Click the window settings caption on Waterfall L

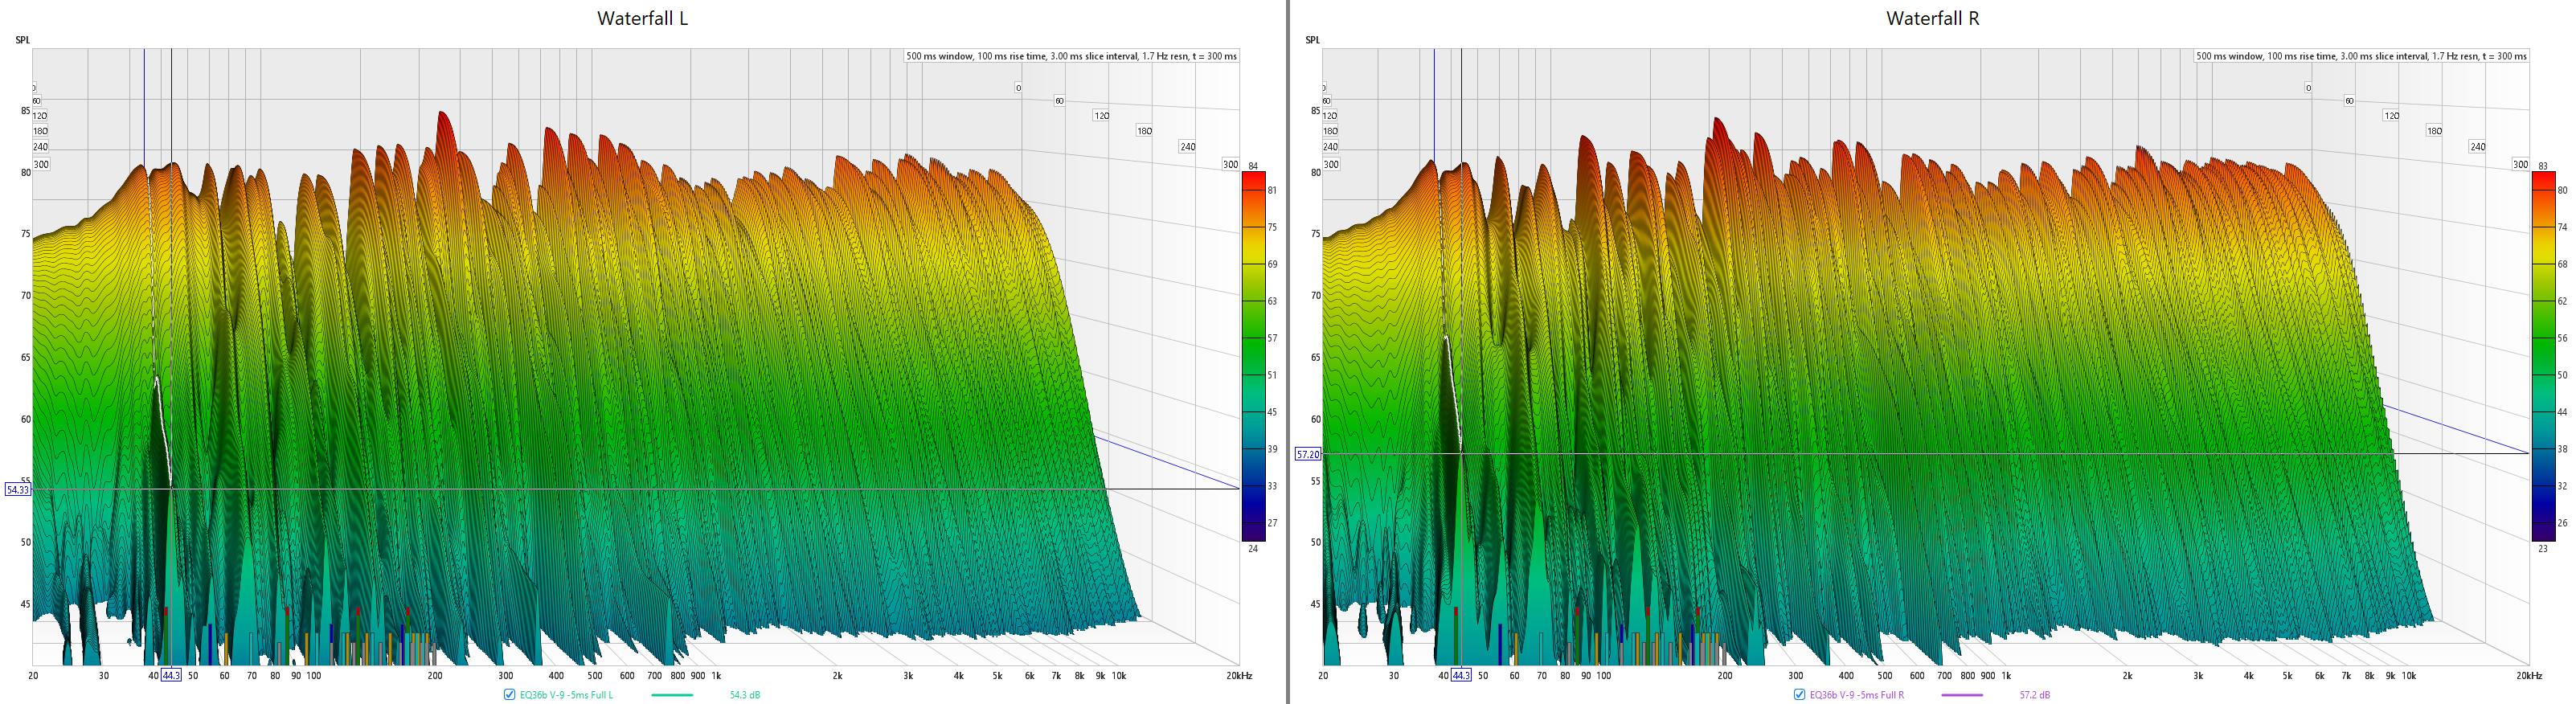tap(1071, 56)
